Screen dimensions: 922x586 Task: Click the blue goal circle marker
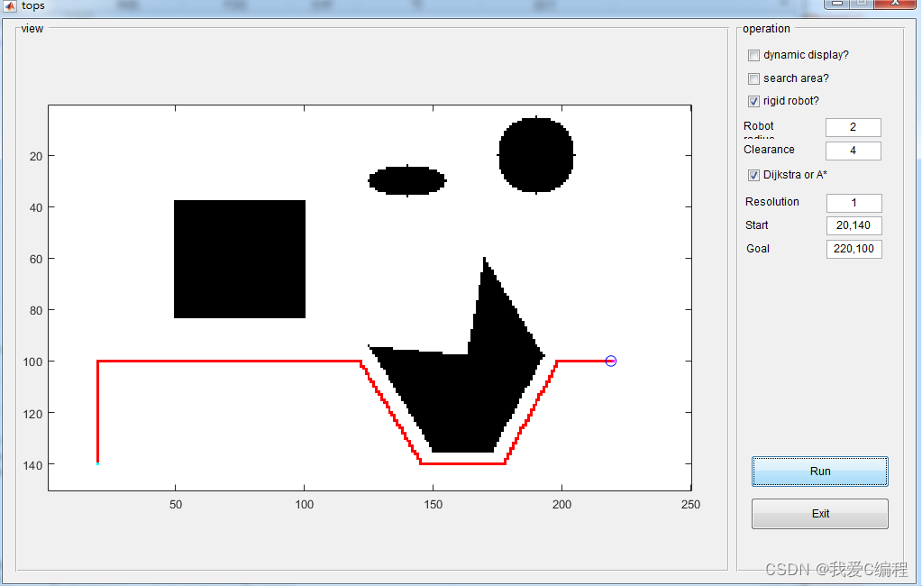[611, 361]
